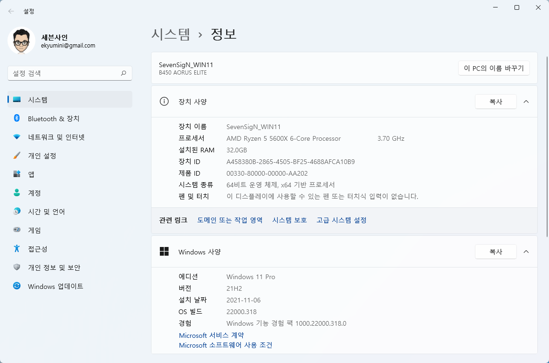The width and height of the screenshot is (549, 363).
Task: Close the Settings window
Action: [538, 7]
